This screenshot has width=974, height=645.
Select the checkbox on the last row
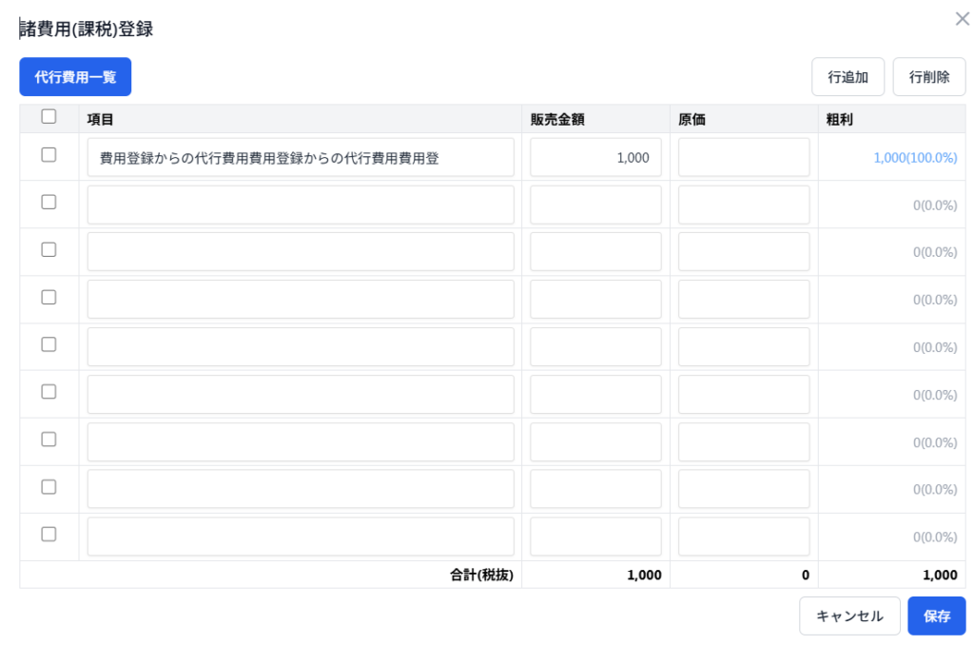point(49,535)
